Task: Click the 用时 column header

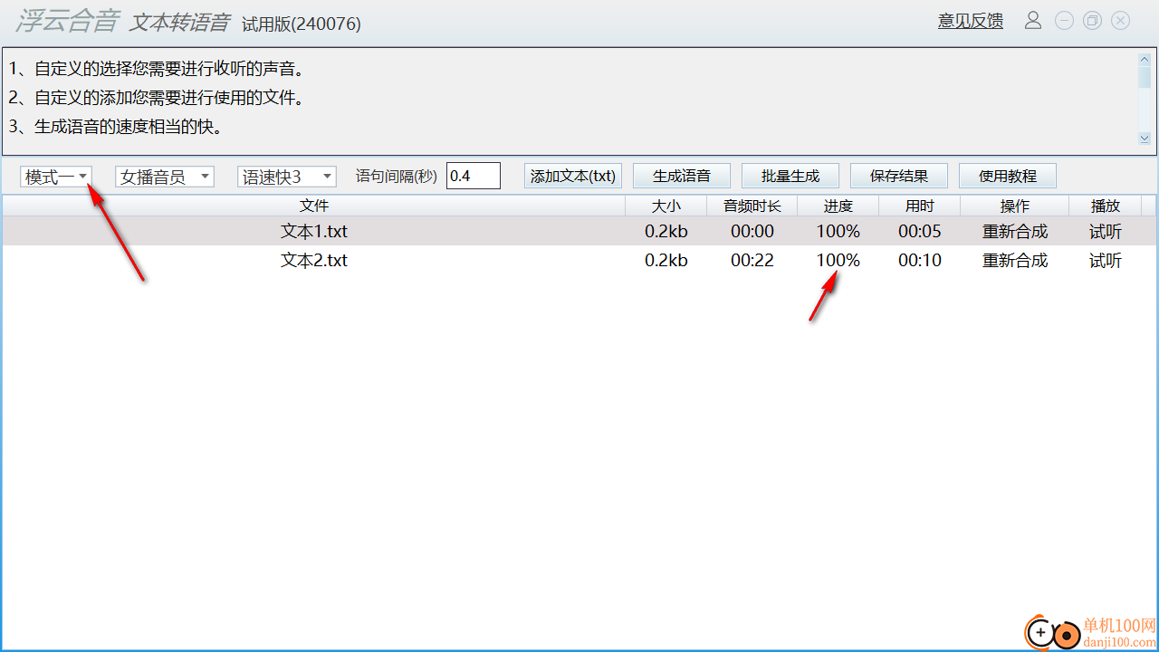Action: [920, 206]
